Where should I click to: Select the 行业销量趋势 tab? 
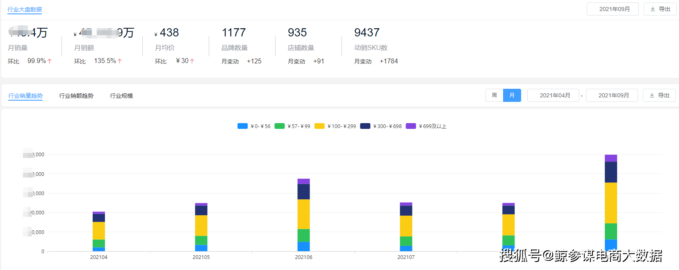point(25,96)
